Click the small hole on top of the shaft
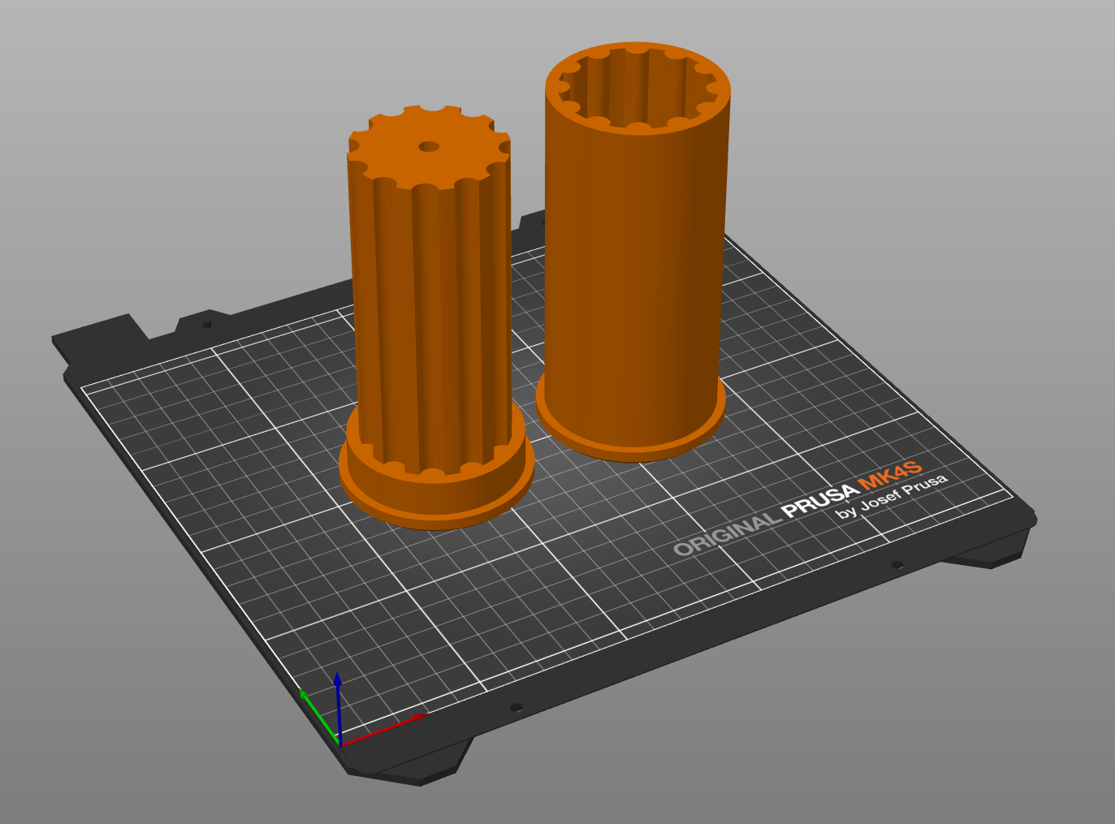 tap(429, 147)
